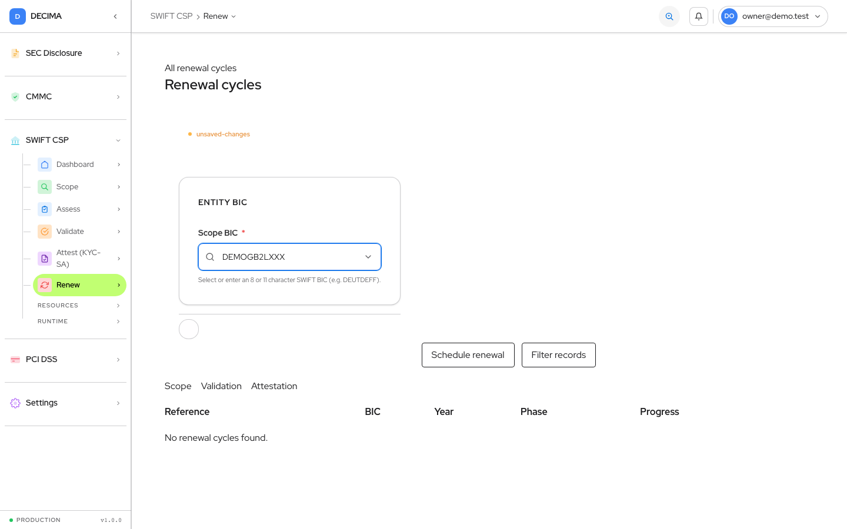The height and width of the screenshot is (529, 847).
Task: Click the Assess clipboard icon
Action: 45,209
